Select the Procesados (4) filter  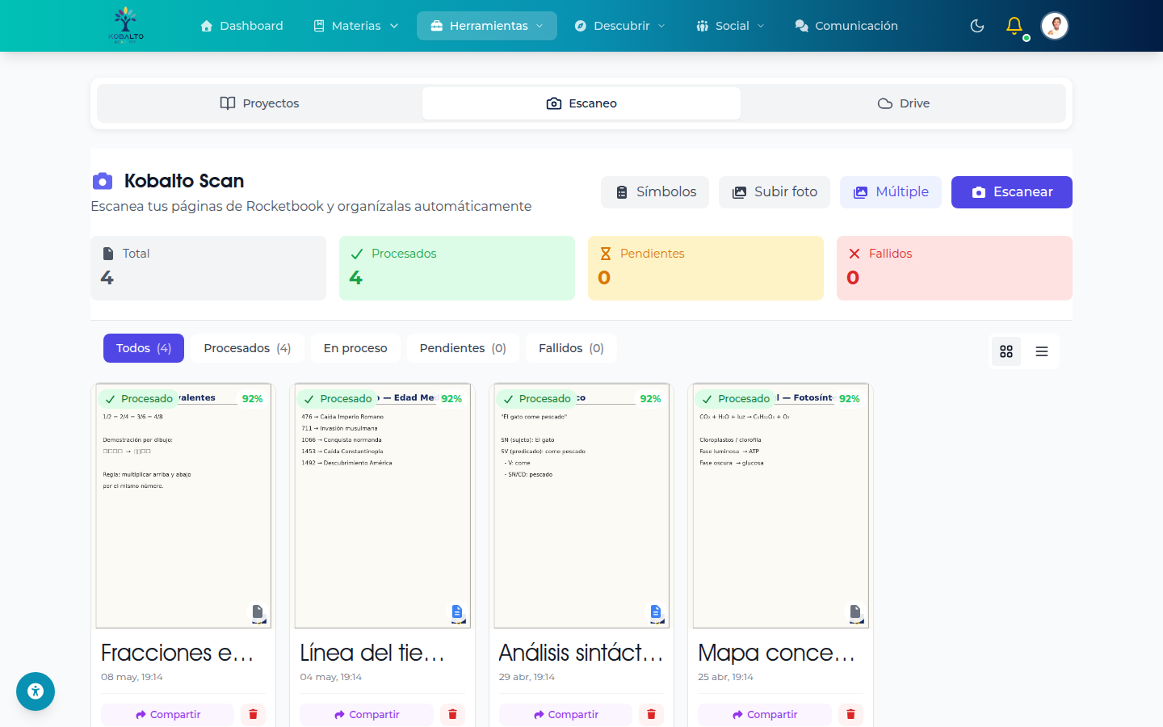(247, 348)
